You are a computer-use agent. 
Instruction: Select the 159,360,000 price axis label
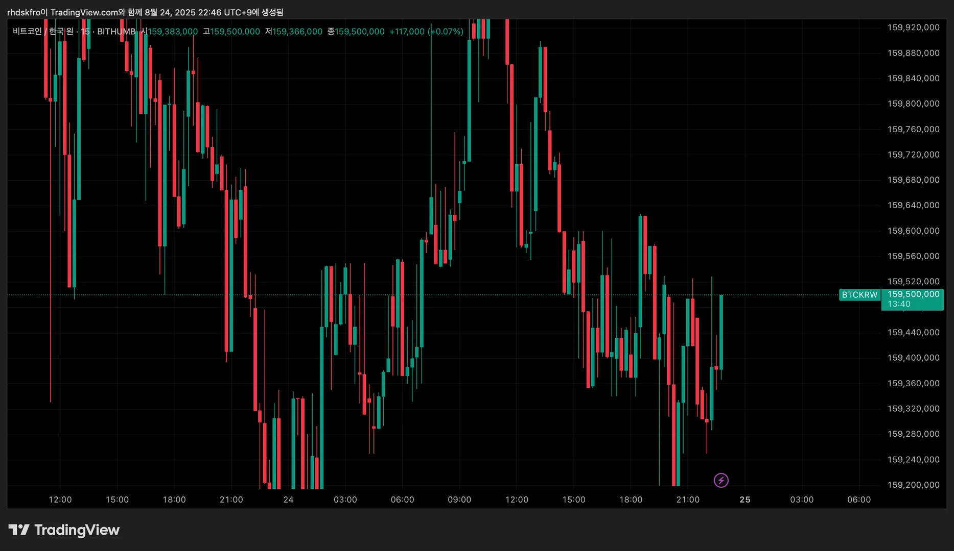click(913, 383)
